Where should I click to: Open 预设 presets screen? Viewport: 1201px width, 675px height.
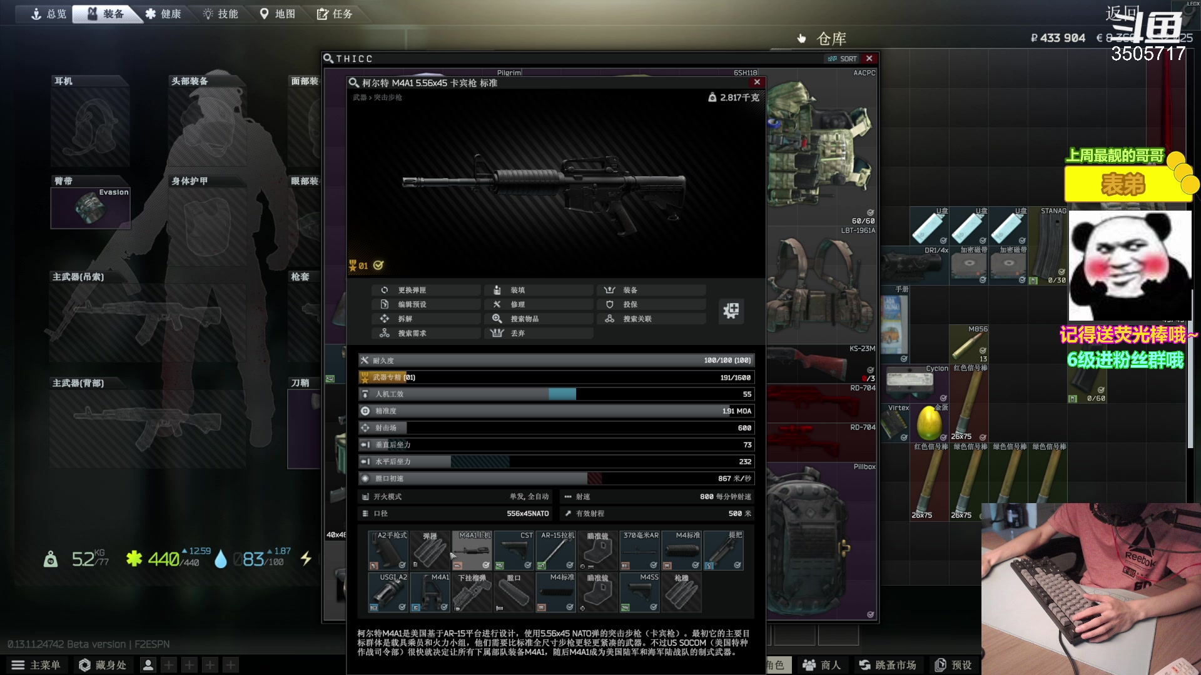point(953,665)
